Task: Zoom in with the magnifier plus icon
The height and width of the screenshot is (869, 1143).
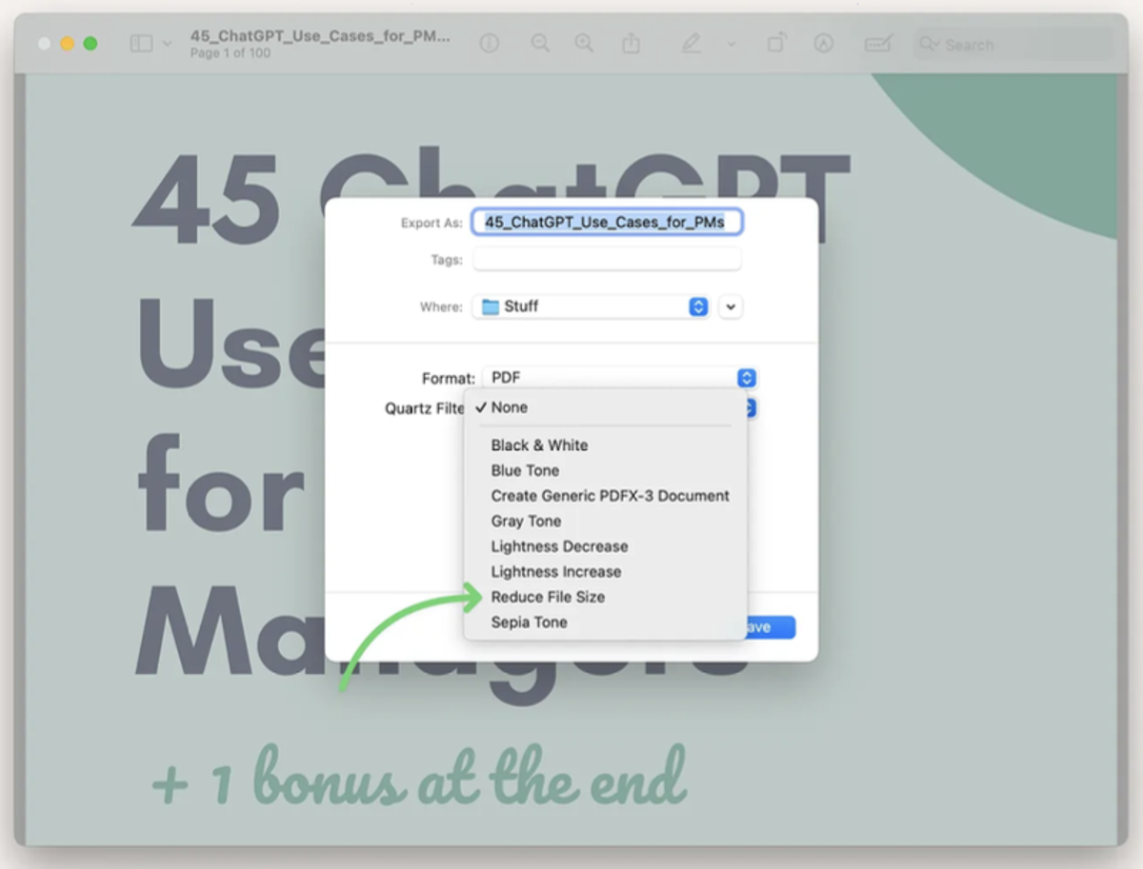Action: coord(584,44)
